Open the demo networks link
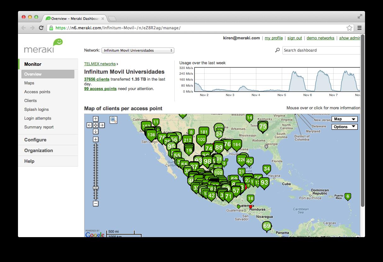The width and height of the screenshot is (383, 262). coord(320,38)
